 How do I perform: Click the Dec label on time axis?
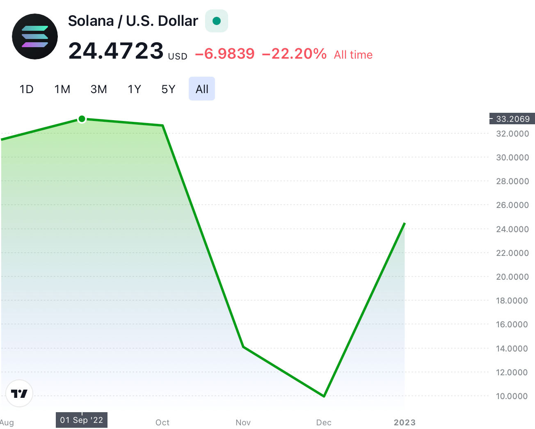coord(324,422)
